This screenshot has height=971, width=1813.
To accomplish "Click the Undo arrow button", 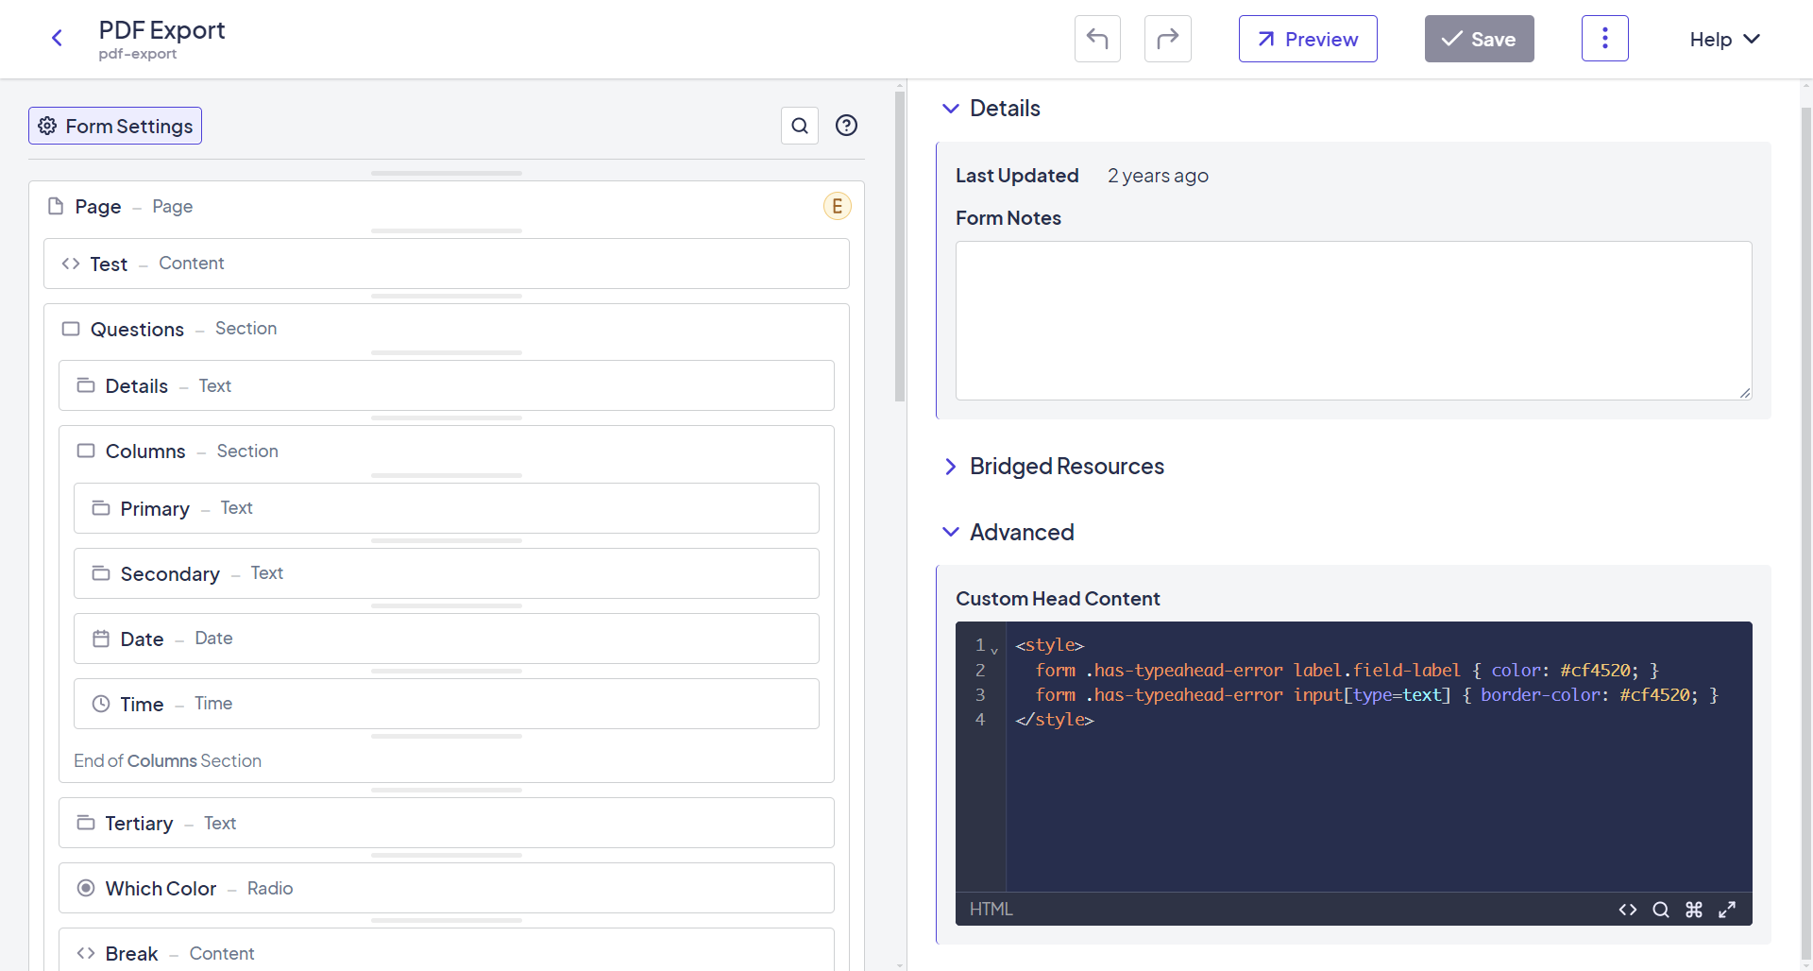I will pyautogui.click(x=1097, y=39).
